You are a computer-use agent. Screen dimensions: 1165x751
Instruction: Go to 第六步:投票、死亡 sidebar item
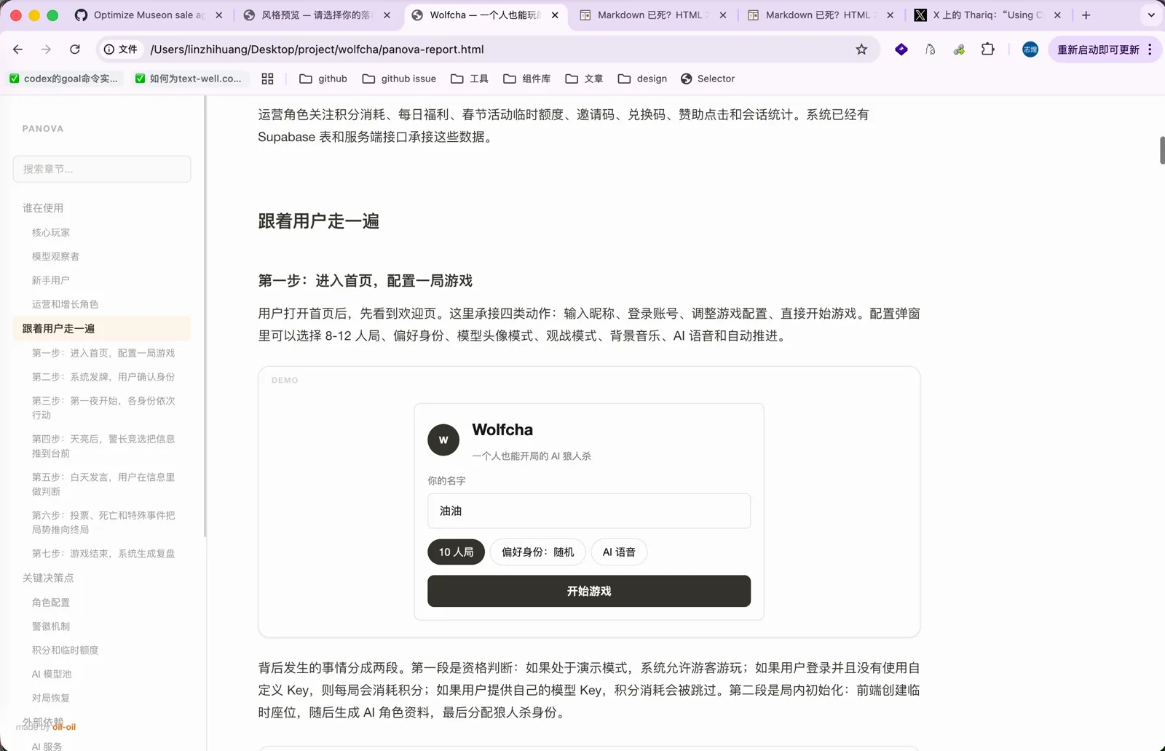103,522
